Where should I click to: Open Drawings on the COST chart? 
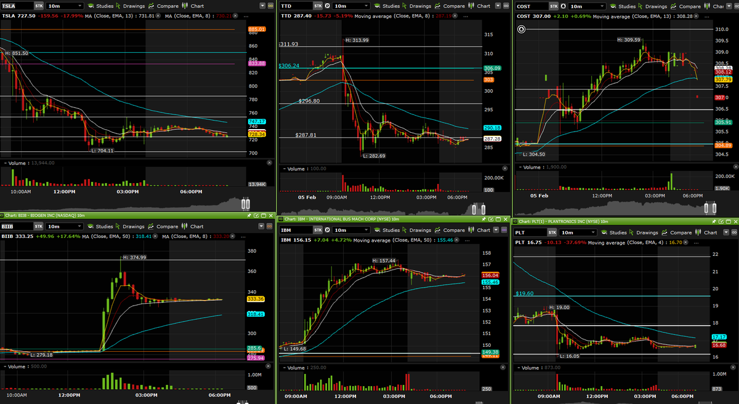(x=652, y=6)
